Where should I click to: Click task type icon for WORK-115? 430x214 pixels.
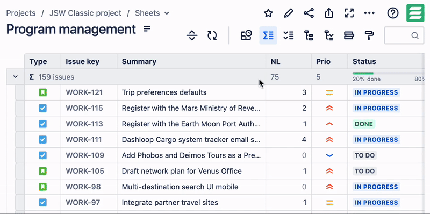tap(42, 108)
